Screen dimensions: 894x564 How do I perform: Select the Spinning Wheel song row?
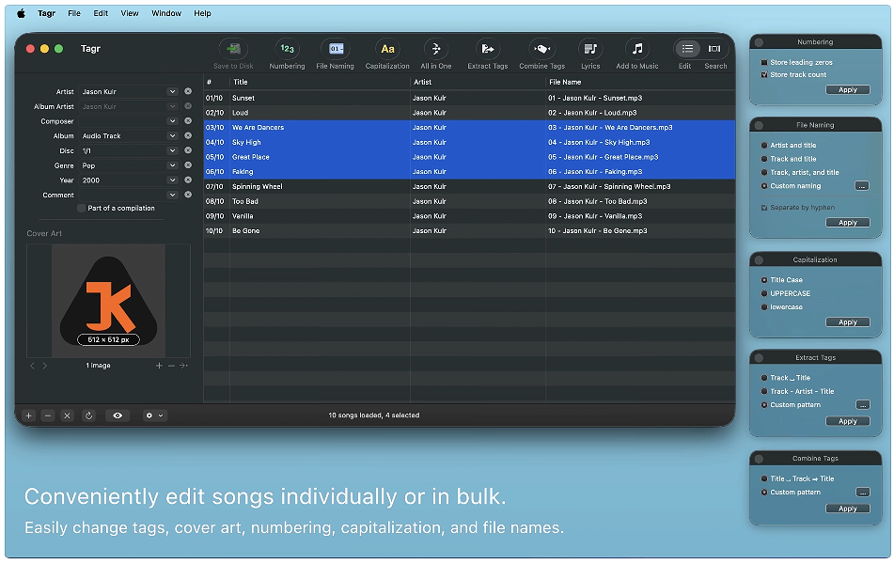pyautogui.click(x=469, y=186)
